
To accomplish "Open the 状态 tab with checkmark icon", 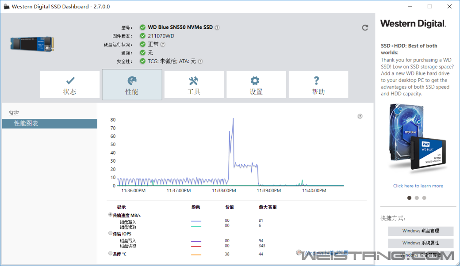I will 70,85.
